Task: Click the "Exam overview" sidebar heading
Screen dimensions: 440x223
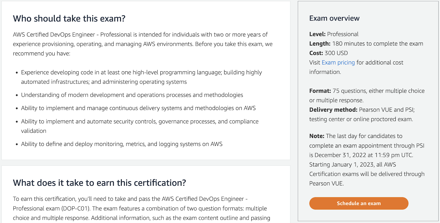Action: 334,18
